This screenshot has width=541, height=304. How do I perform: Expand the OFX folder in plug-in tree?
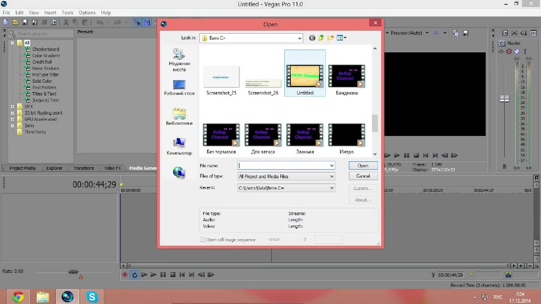coord(13,107)
